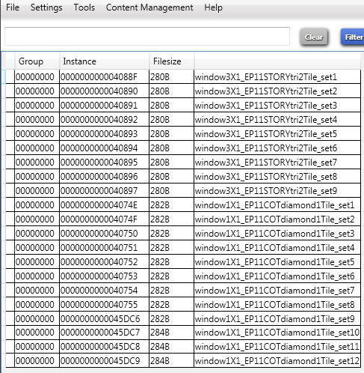Select row window1X1_EP11COTdiamond1Tile_set9

click(183, 319)
